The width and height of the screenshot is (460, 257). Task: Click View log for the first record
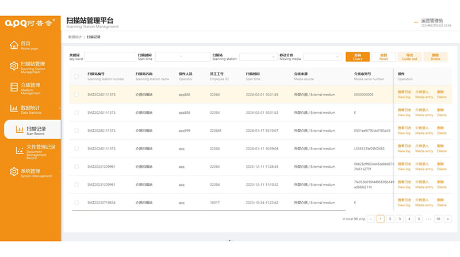tap(404, 95)
